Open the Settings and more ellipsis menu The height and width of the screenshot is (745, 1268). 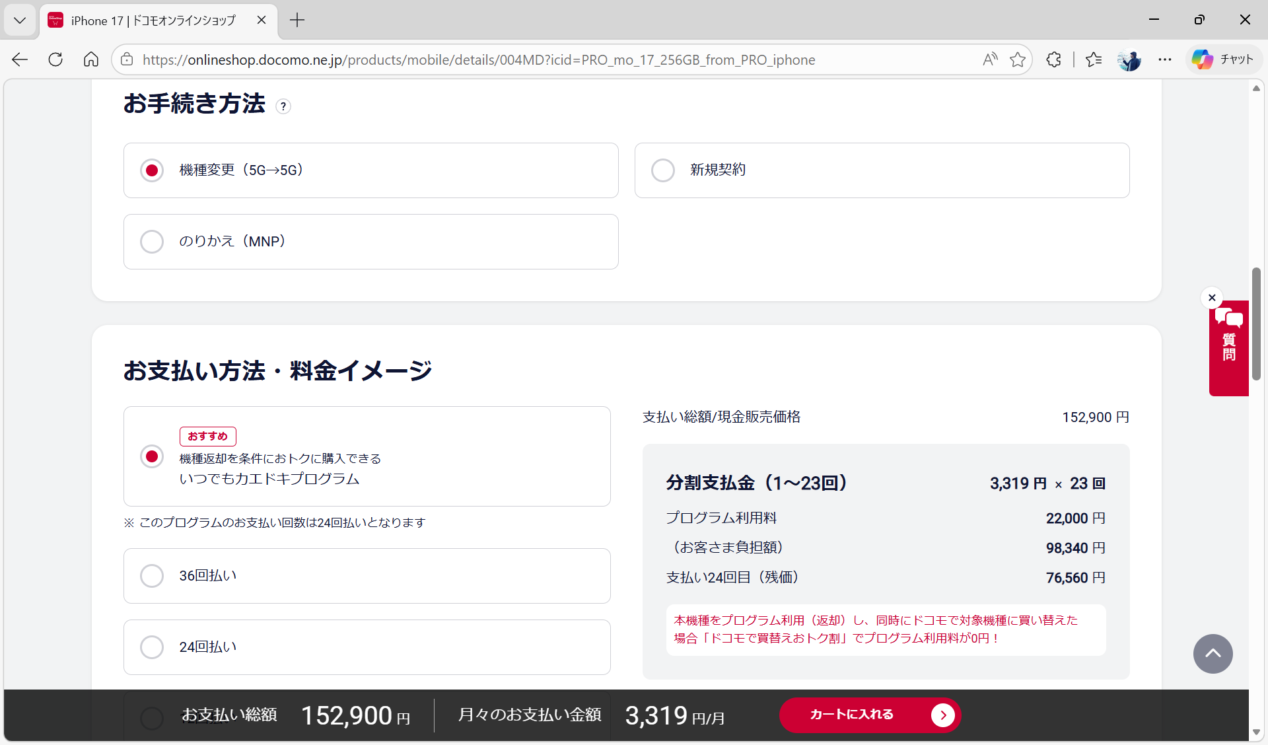(1165, 59)
